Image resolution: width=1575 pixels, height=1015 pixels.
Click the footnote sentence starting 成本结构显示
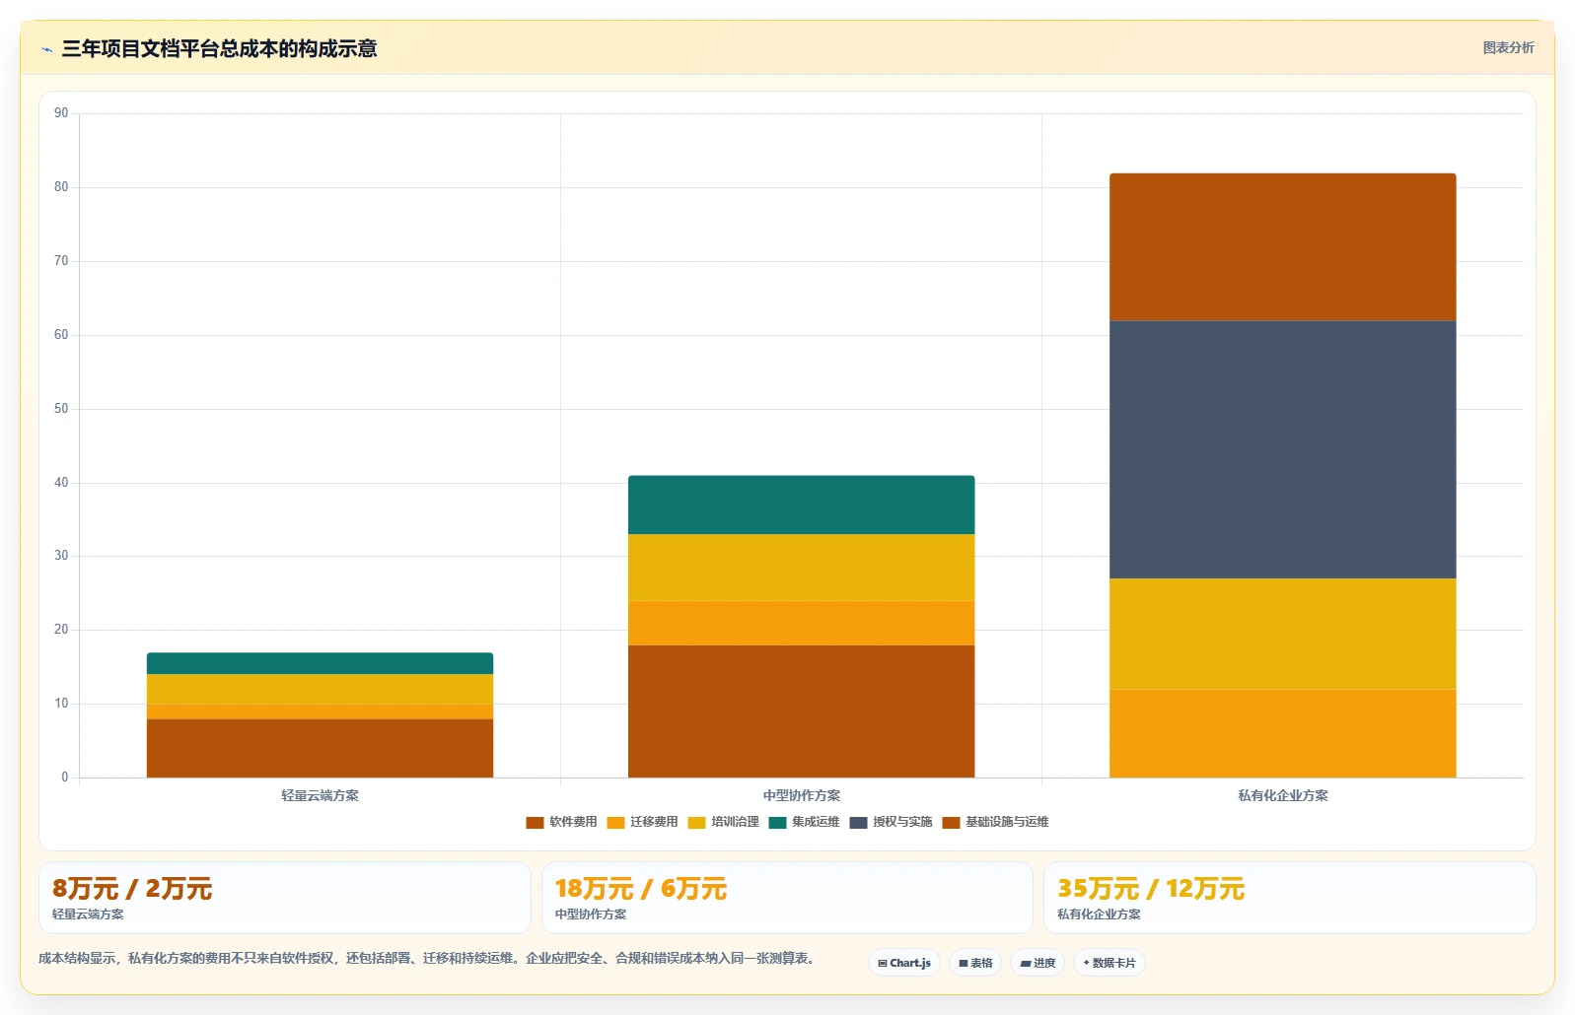[429, 958]
